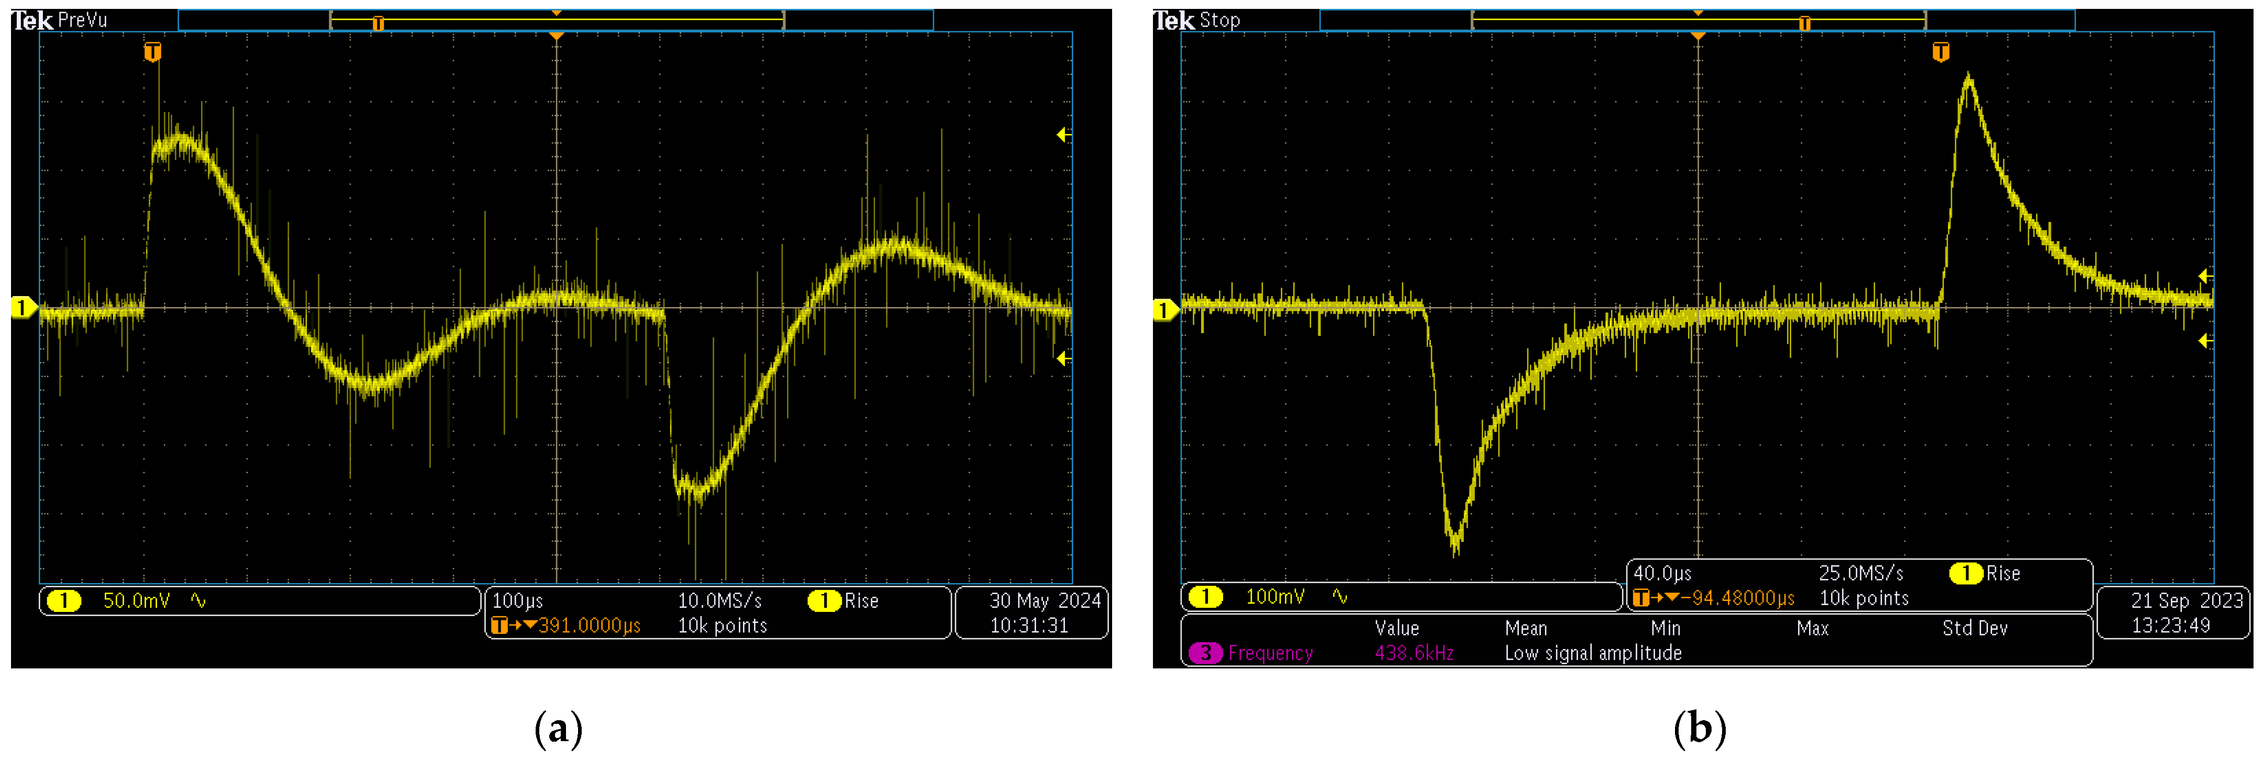The width and height of the screenshot is (2264, 761).
Task: Select the Mean column in the measurement table
Action: pyautogui.click(x=1526, y=629)
